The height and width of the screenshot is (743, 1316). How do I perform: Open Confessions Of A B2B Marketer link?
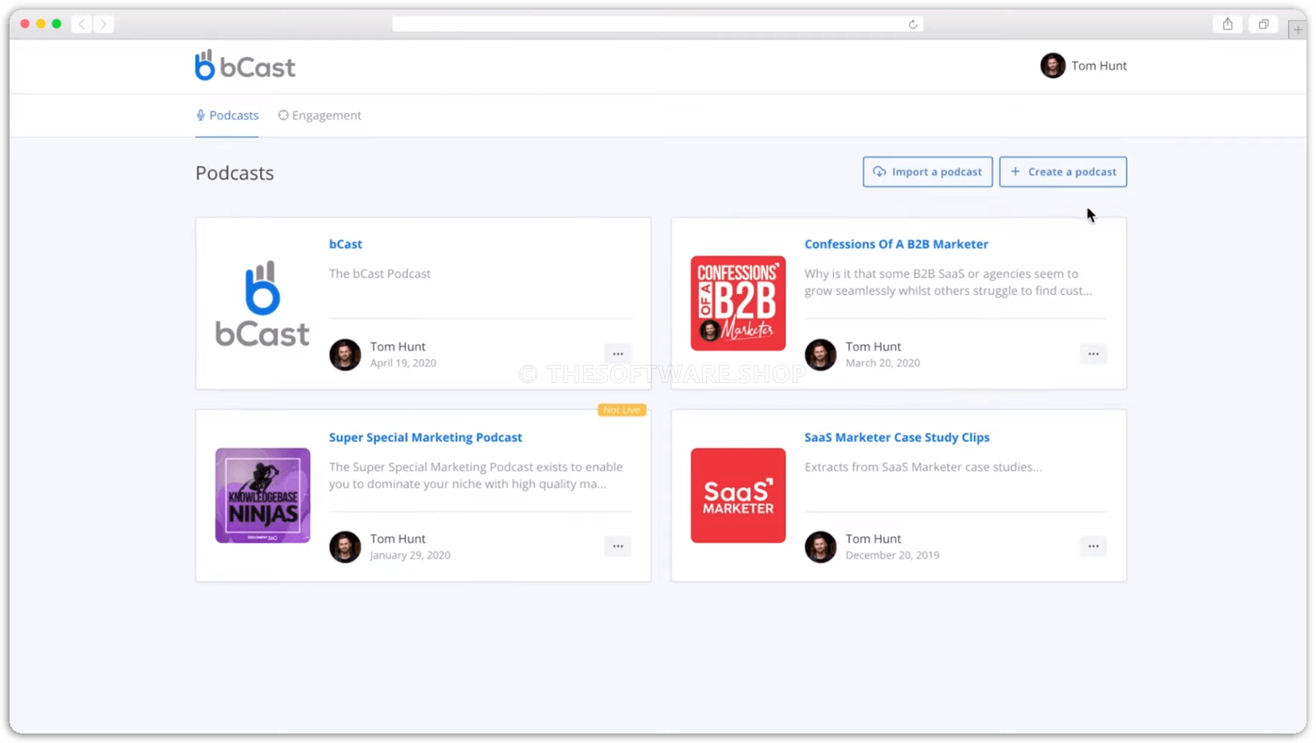point(896,244)
